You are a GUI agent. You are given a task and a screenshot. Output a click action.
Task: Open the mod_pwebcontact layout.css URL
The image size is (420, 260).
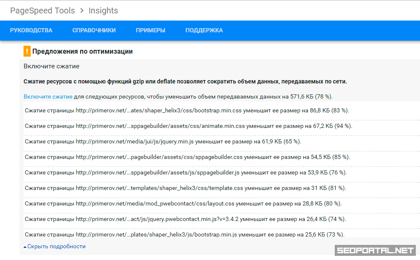tap(155, 203)
